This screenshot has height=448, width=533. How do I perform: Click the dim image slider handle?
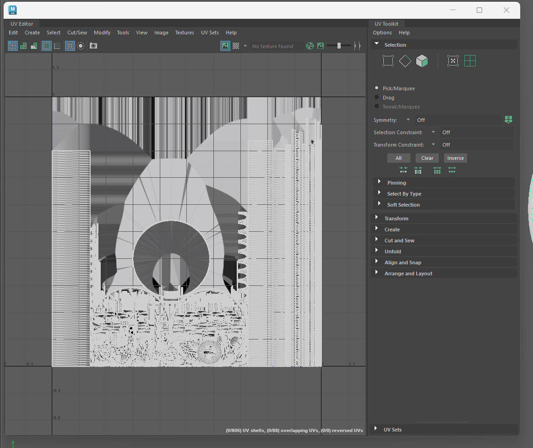pyautogui.click(x=339, y=45)
